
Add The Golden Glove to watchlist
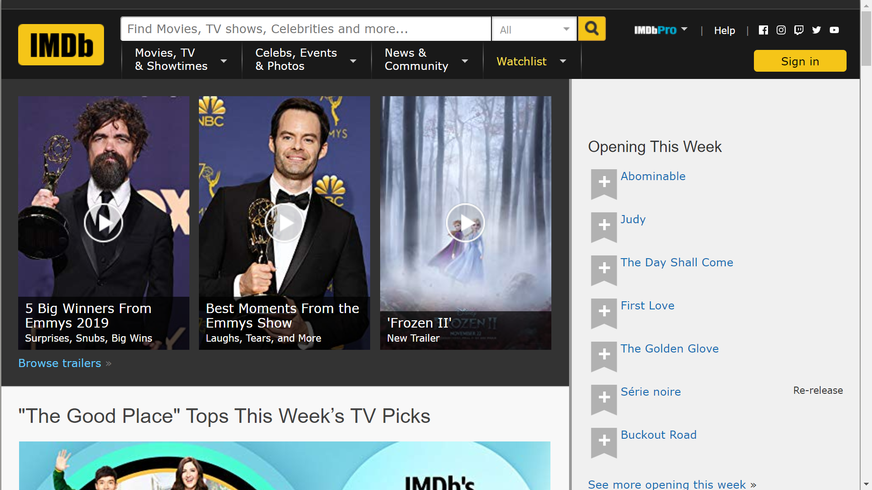click(604, 355)
